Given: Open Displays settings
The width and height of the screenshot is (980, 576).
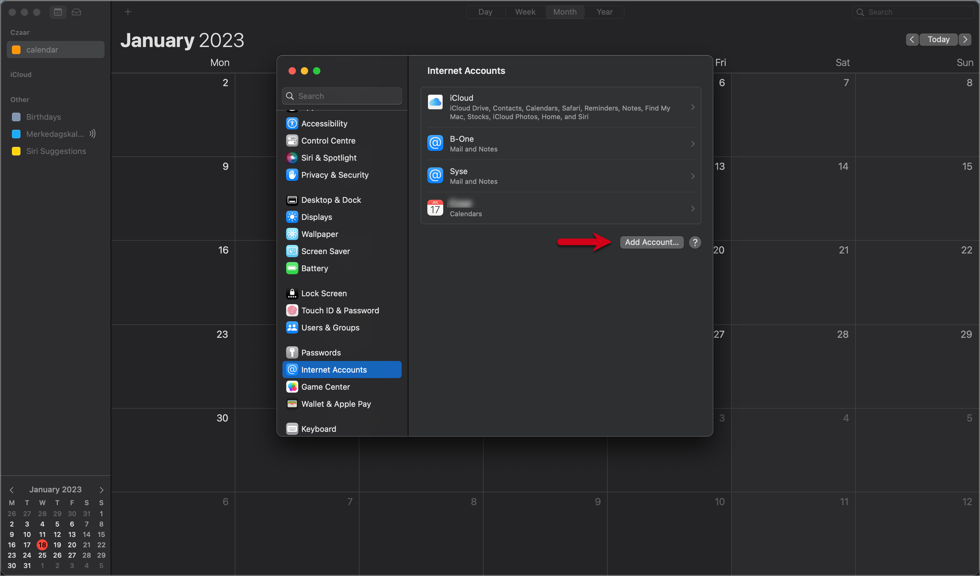Looking at the screenshot, I should [x=342, y=217].
